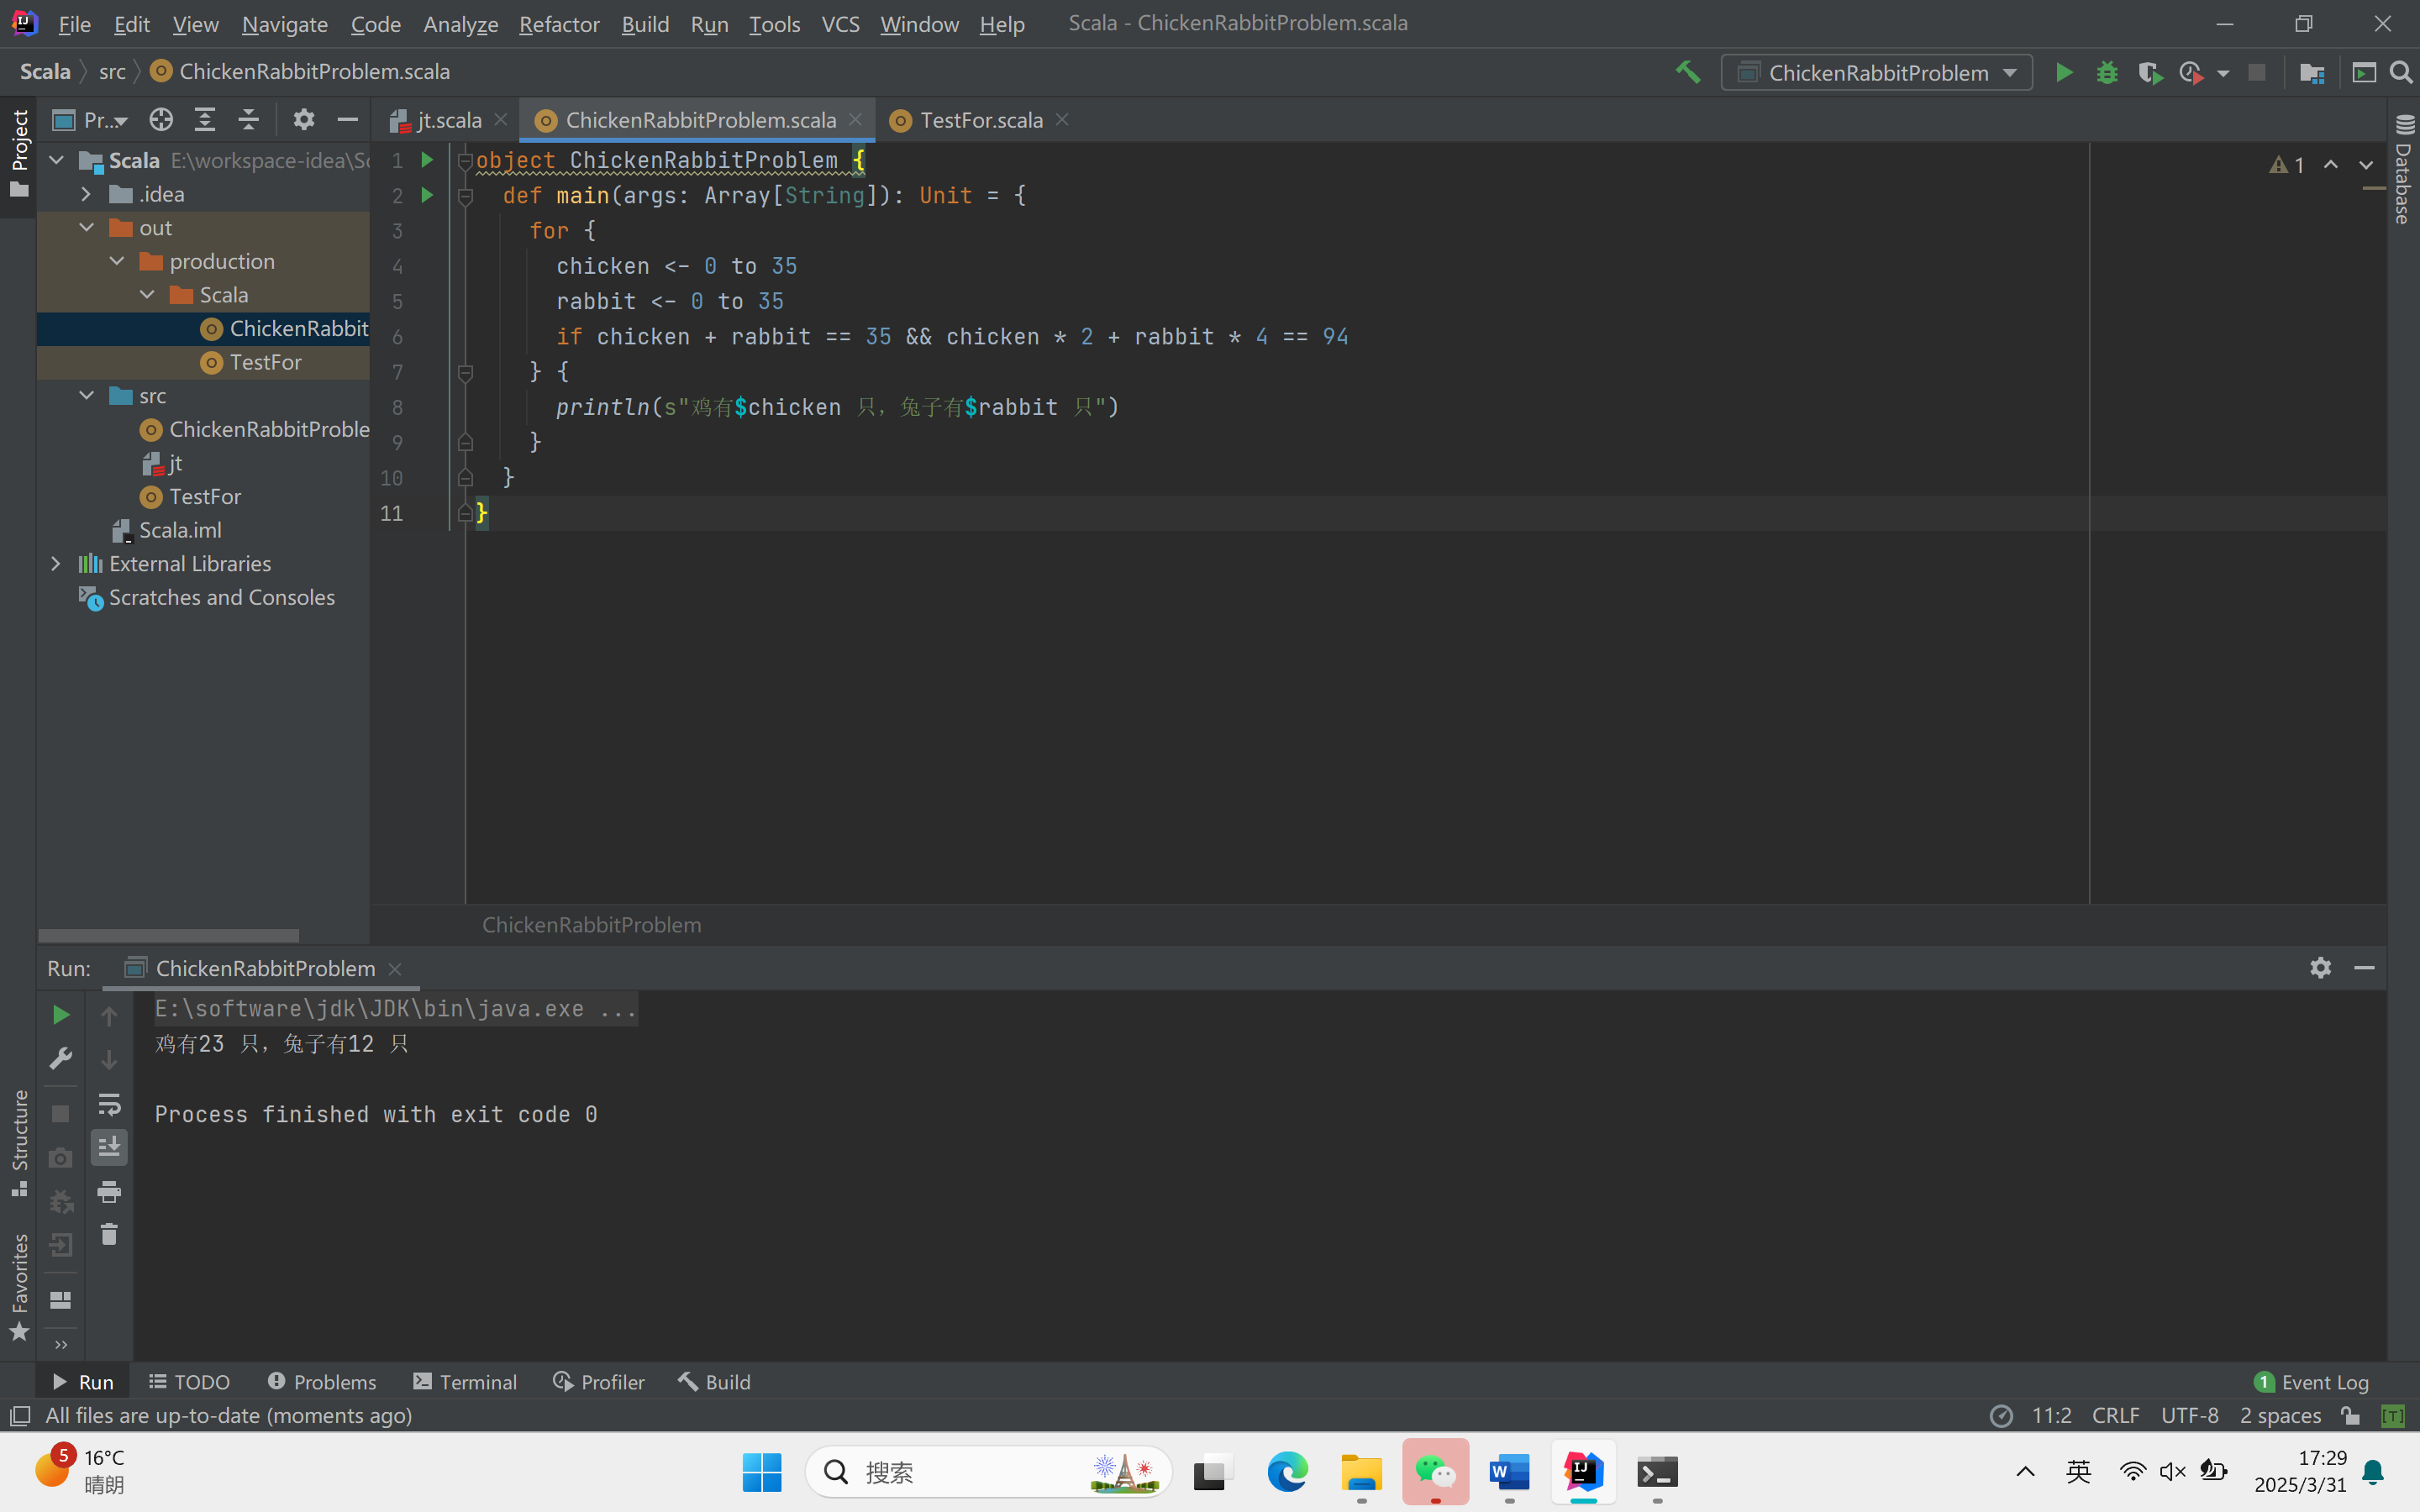This screenshot has height=1512, width=2420.
Task: Click Project panel horizontal scrollbar
Action: (168, 936)
